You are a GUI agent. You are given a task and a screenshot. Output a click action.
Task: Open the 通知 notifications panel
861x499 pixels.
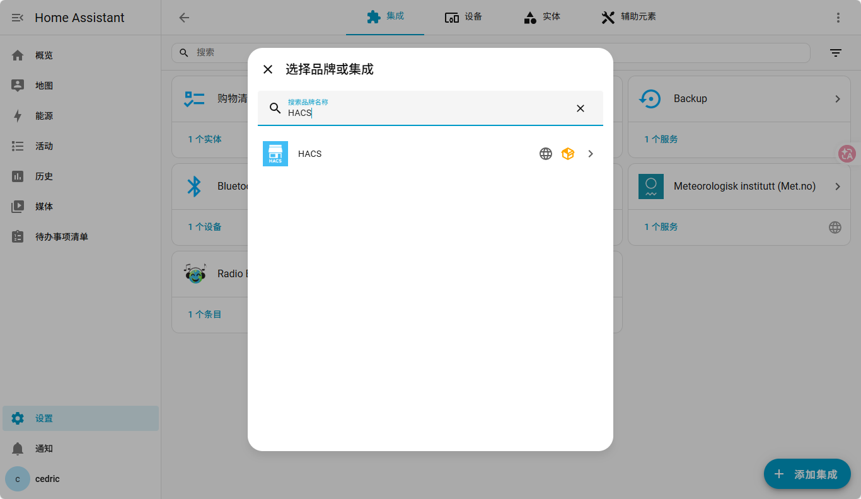44,449
